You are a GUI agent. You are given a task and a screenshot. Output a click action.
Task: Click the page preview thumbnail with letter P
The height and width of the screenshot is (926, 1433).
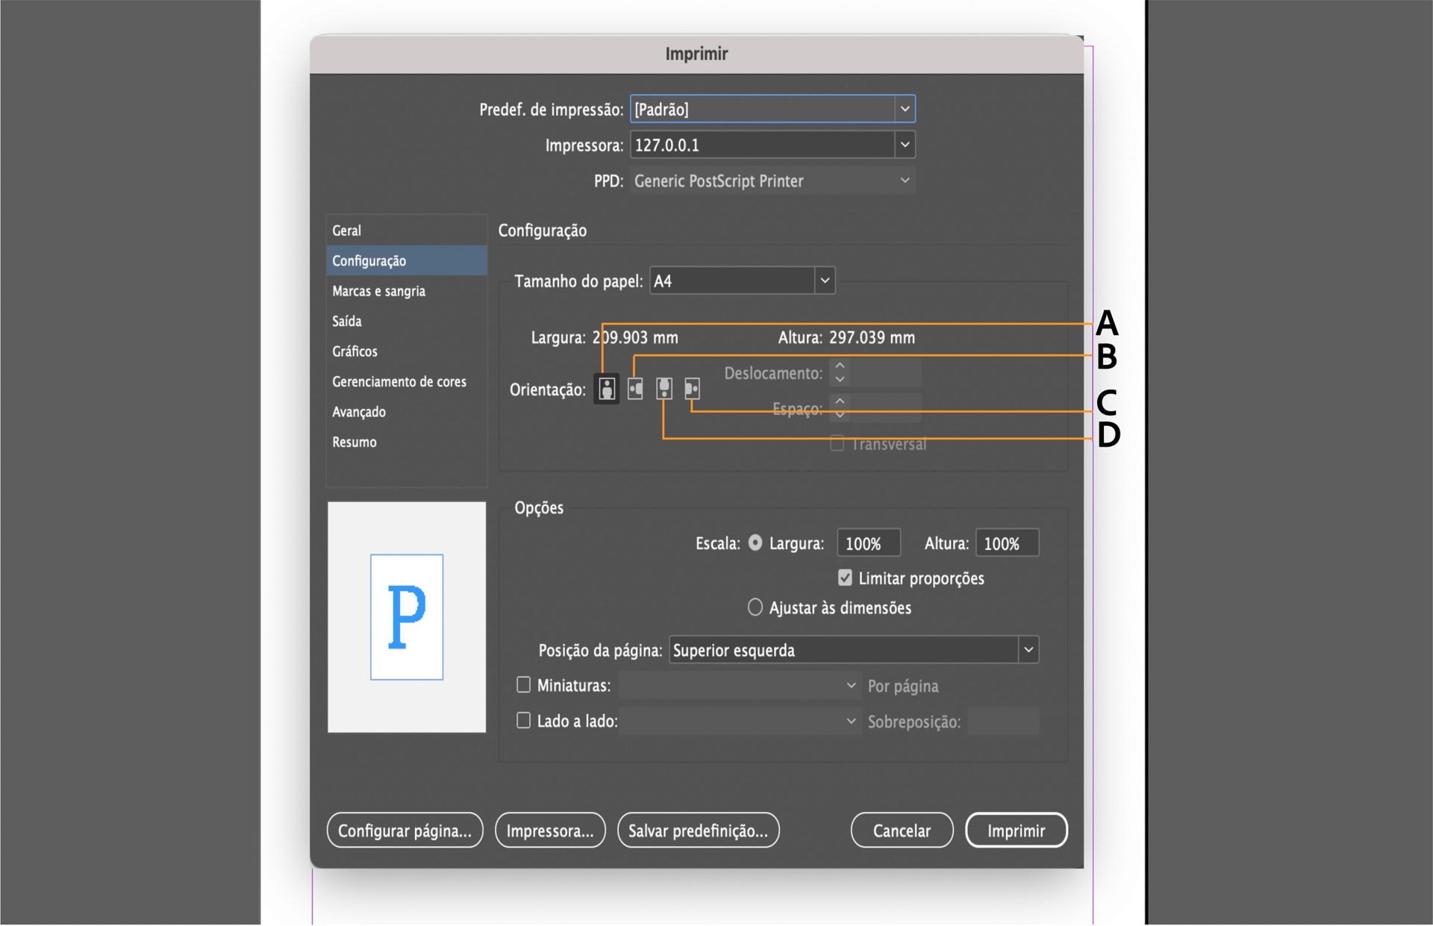coord(407,617)
